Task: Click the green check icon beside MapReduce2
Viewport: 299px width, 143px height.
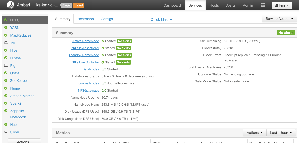Action: pos(6,35)
